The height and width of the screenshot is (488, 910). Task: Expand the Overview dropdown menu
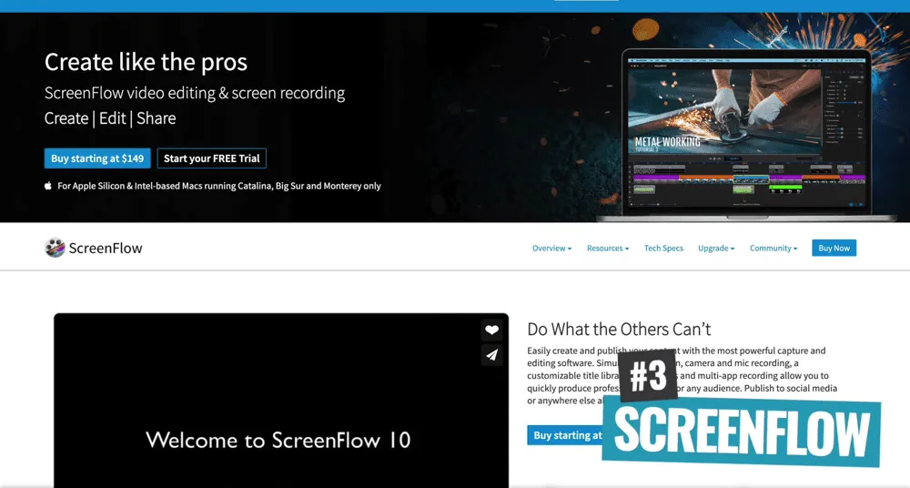551,249
